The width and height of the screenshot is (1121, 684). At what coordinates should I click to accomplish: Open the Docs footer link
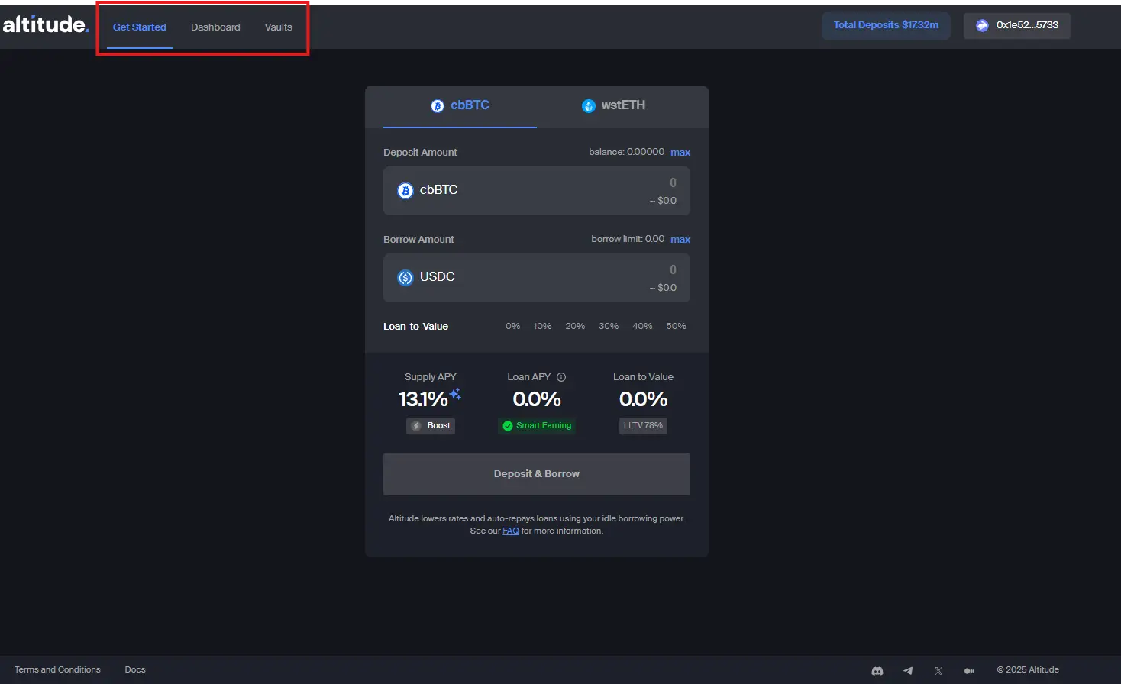(135, 669)
